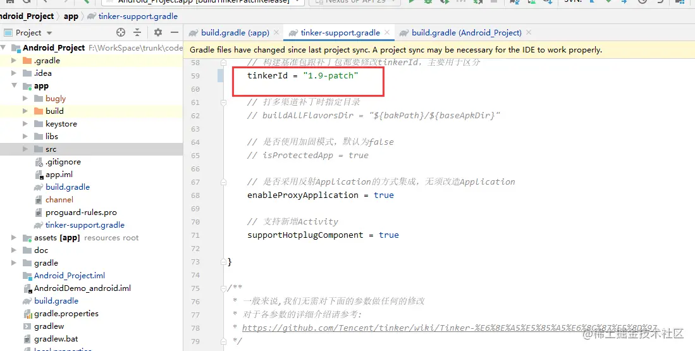
Task: Select the keystore folder label
Action: coord(61,124)
